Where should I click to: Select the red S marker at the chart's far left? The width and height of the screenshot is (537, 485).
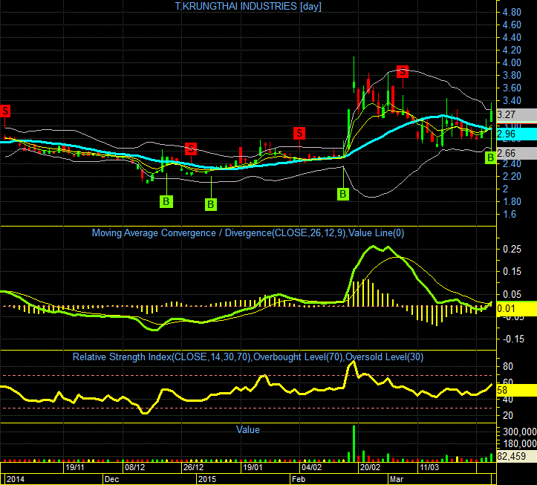[x=5, y=111]
